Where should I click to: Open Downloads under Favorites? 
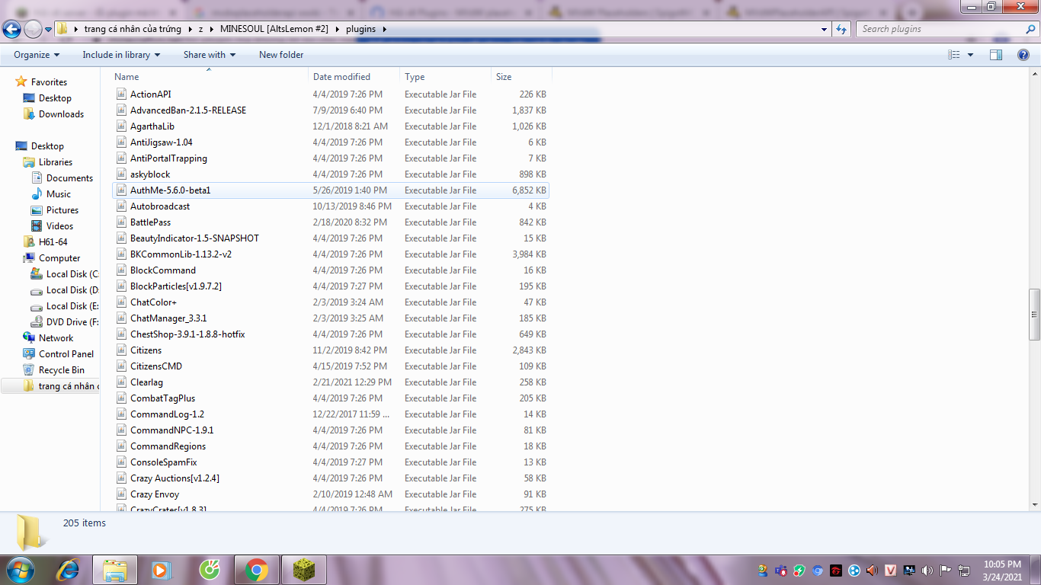coord(61,114)
